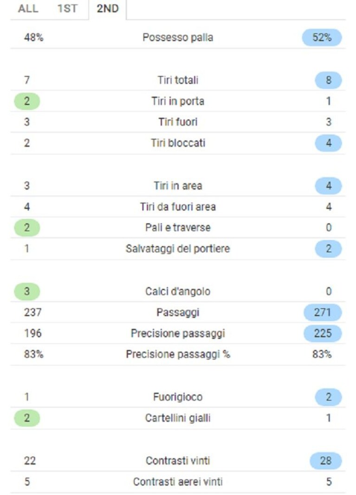356x495 pixels.
Task: Open the 1ST half tab
Action: pyautogui.click(x=67, y=8)
